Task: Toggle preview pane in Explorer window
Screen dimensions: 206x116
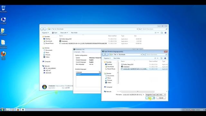Action: (162, 33)
